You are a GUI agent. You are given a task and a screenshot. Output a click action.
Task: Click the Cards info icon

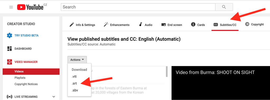[x=193, y=24]
